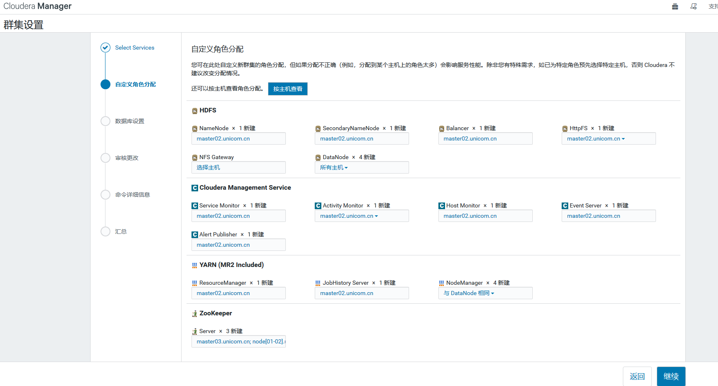Open the parcels gift box icon in header
Viewport: 718px width, 386px height.
[675, 6]
